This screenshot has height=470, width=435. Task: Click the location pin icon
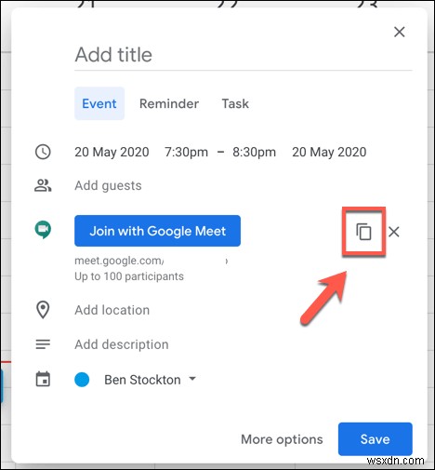43,310
